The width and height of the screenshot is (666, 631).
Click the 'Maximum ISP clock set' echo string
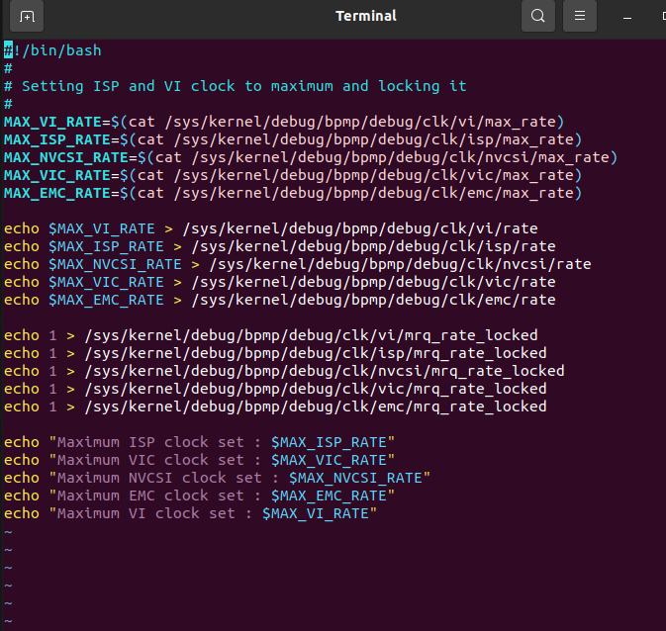[x=222, y=442]
